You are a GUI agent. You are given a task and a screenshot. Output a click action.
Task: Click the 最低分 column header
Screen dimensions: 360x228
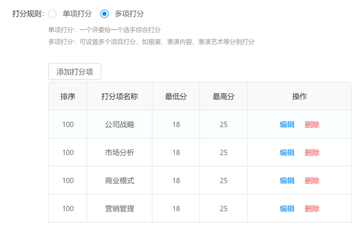[x=176, y=97]
